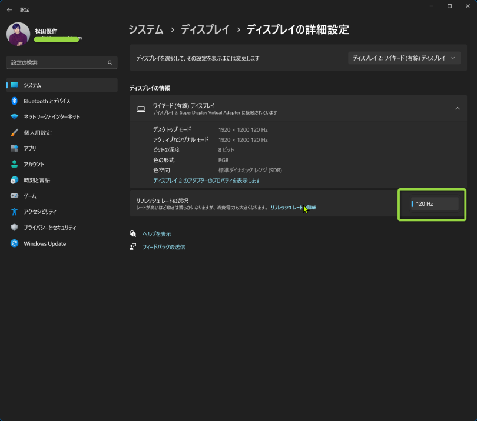Click the 標準ダイナミック レンジ (SDR) value

point(250,170)
